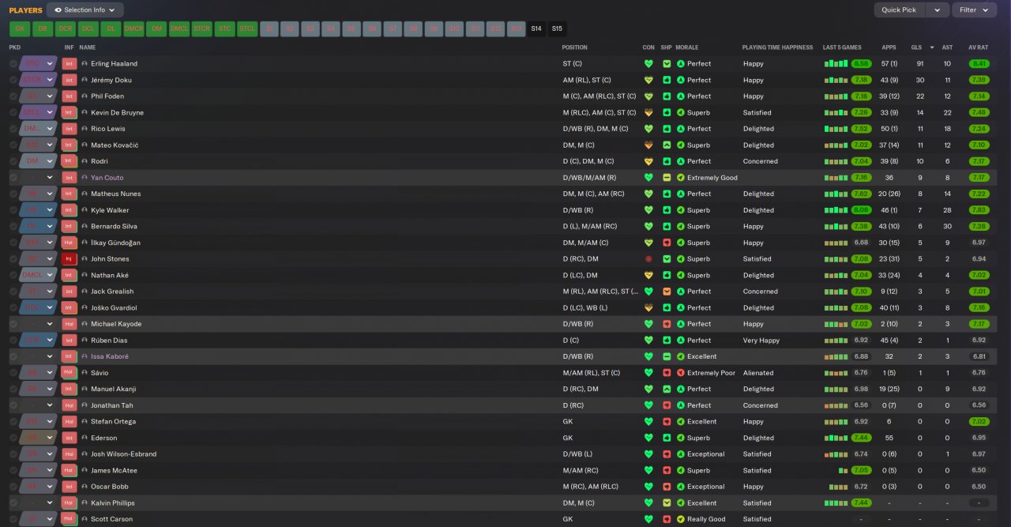Click Sávio's Extremely Poor morale icon

(681, 373)
